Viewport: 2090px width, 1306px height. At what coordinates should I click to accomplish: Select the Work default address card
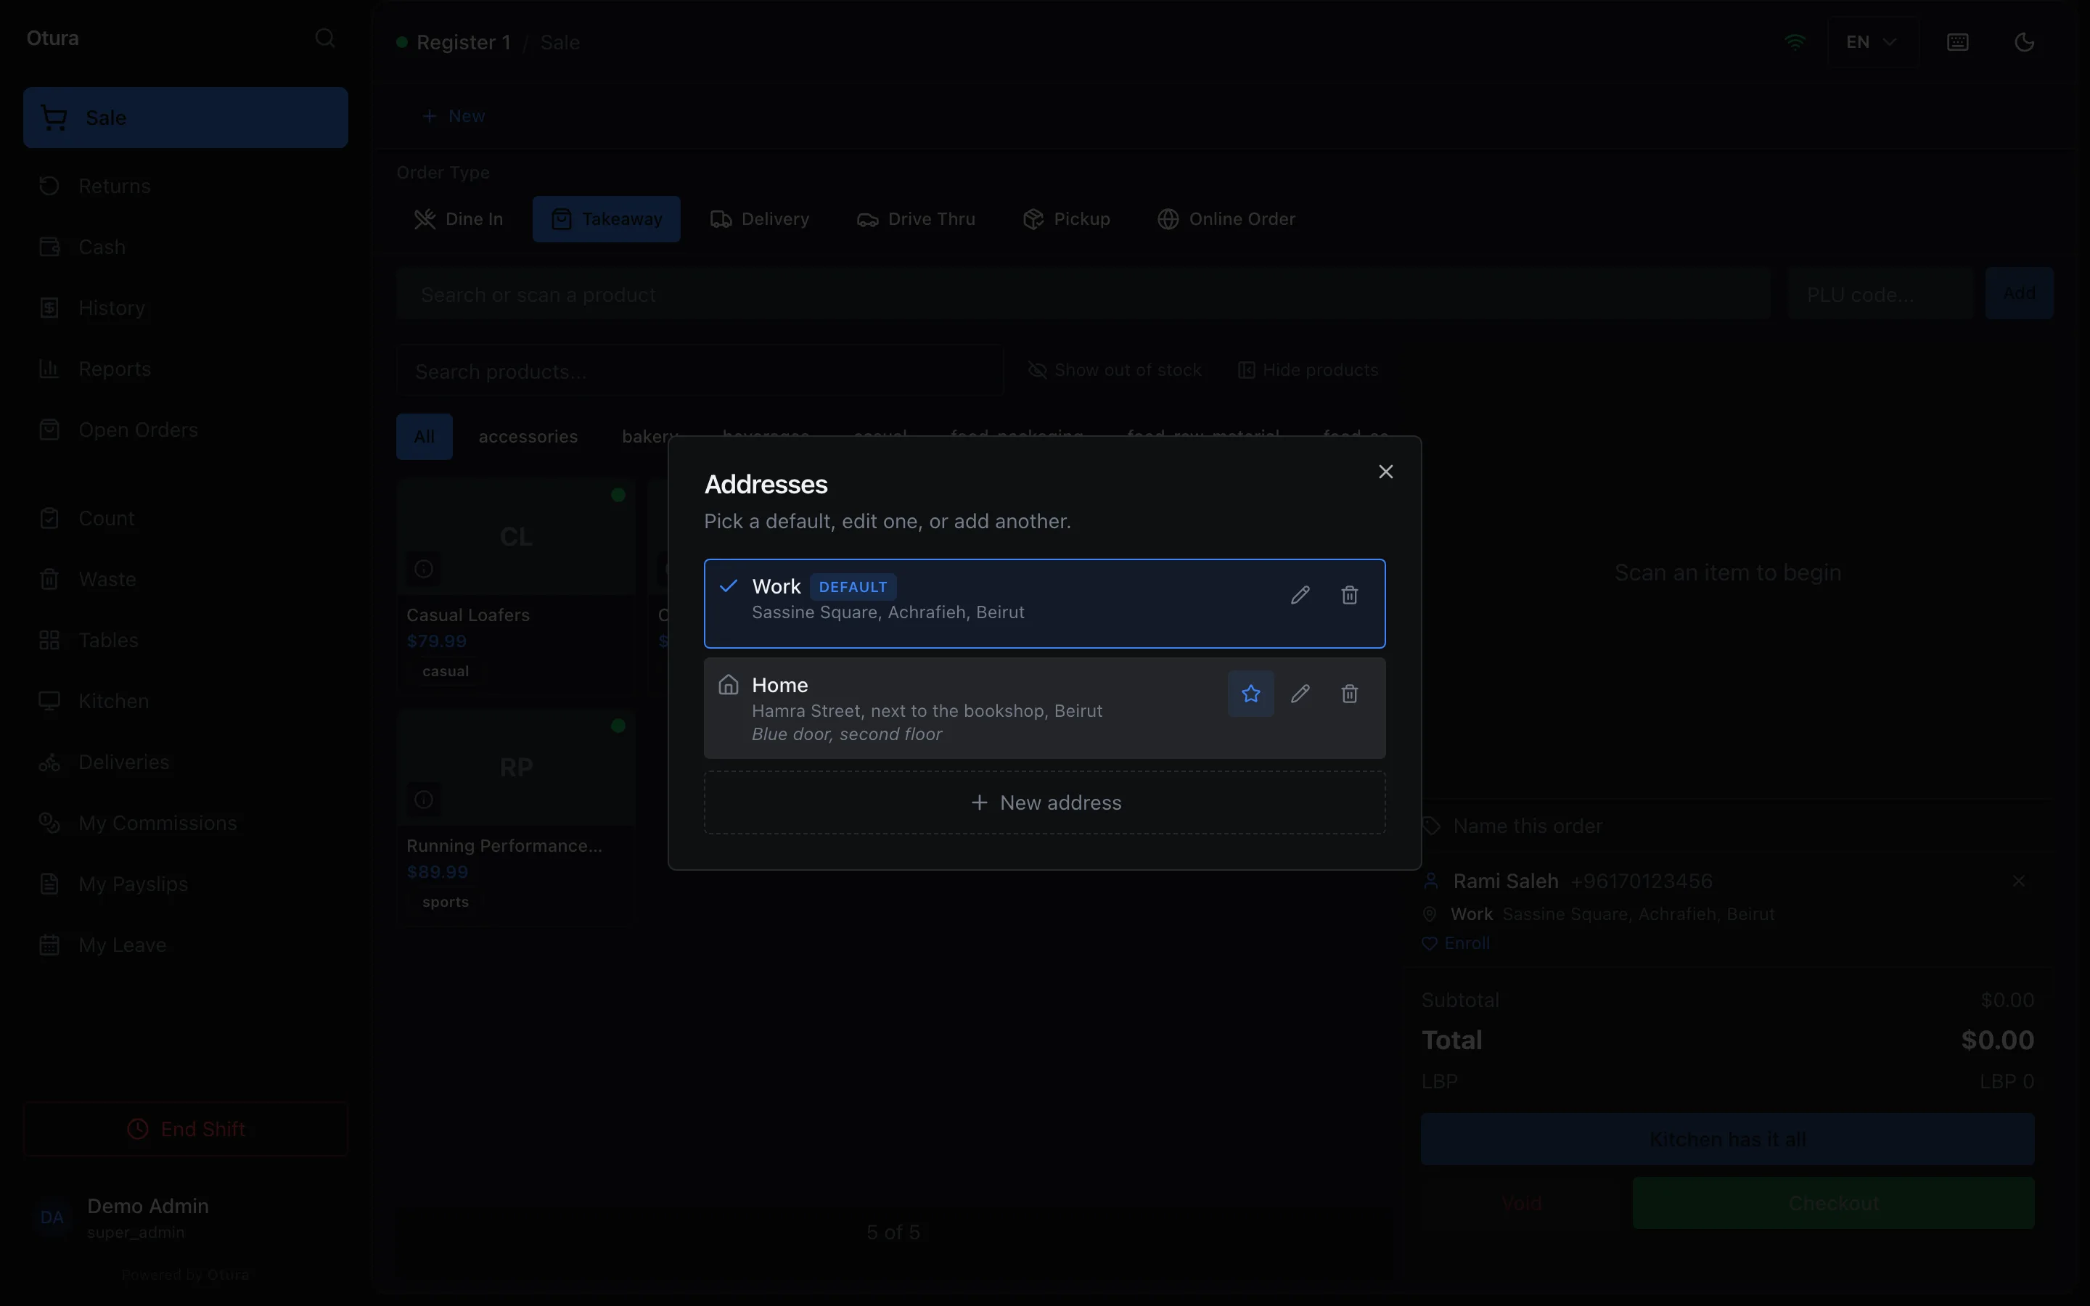tap(1044, 603)
